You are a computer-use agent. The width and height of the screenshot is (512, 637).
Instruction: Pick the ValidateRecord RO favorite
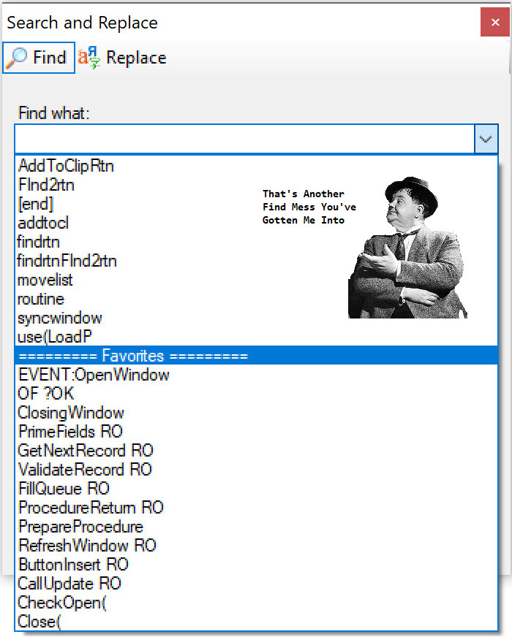point(85,470)
